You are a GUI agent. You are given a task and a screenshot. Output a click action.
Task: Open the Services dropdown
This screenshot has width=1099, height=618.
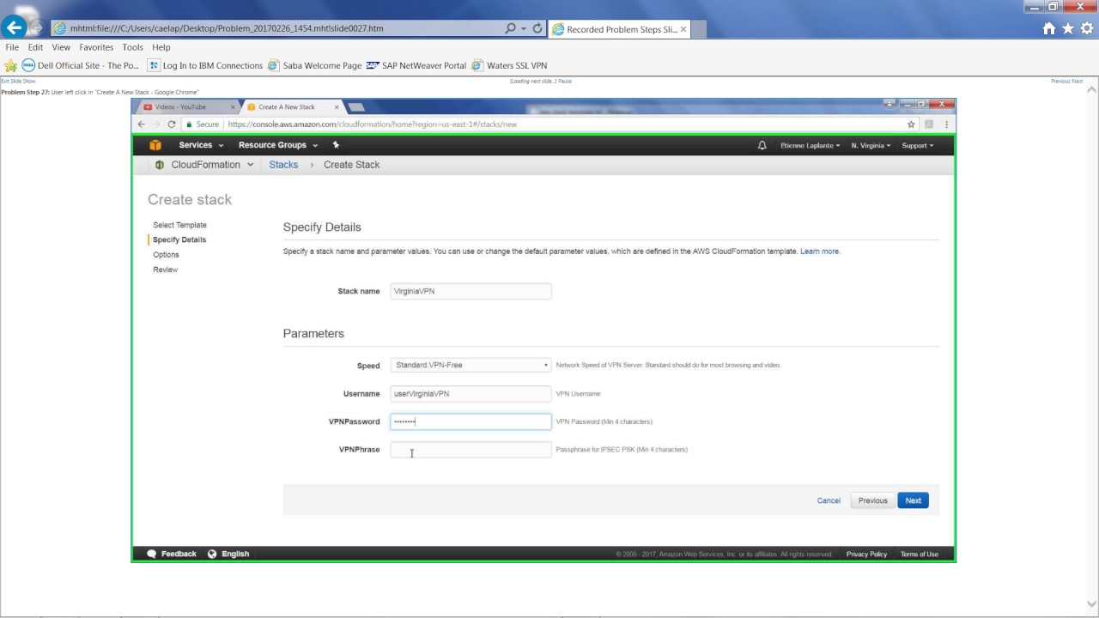[x=201, y=145]
